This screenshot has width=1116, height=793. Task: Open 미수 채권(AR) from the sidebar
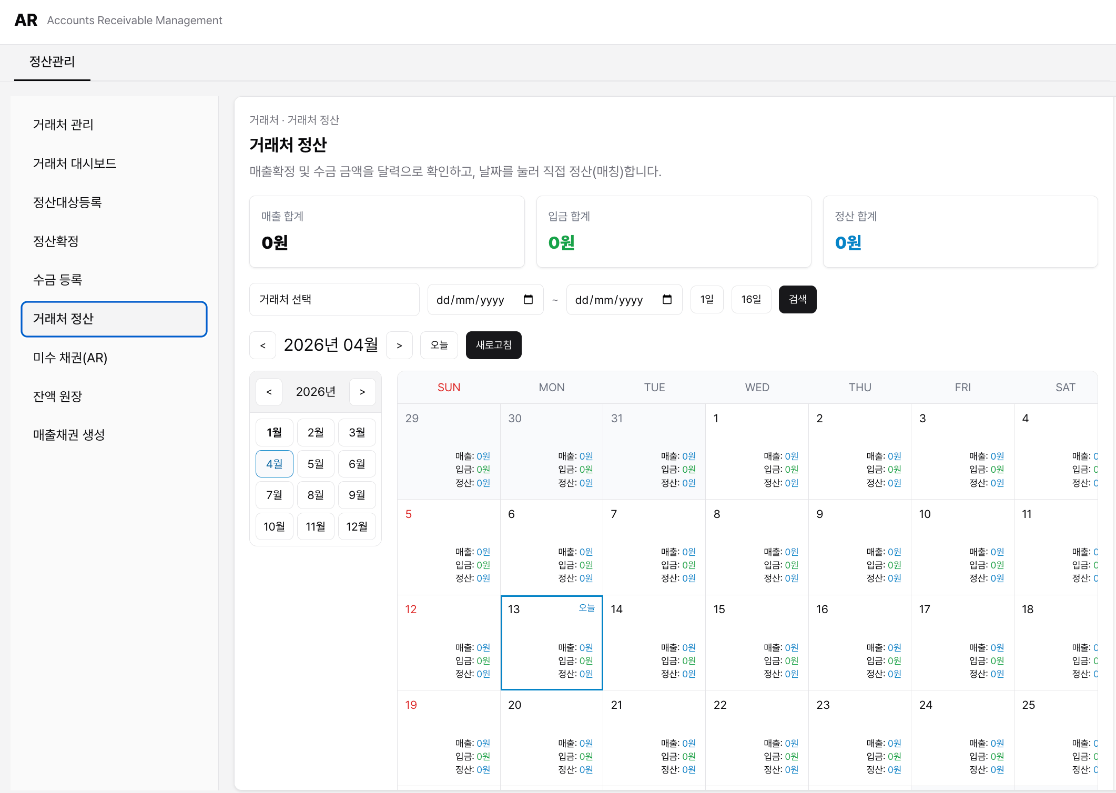(x=70, y=358)
